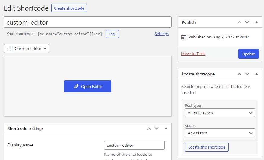Click the Publish panel heading

pos(189,22)
